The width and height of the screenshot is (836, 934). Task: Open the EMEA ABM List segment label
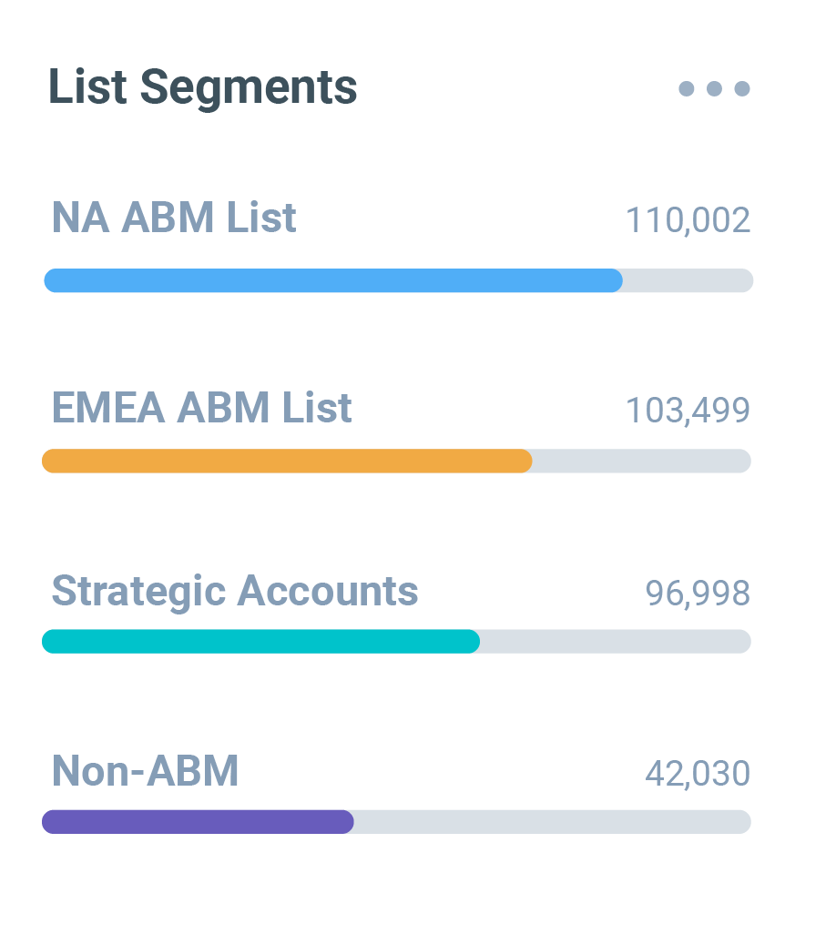pos(201,408)
